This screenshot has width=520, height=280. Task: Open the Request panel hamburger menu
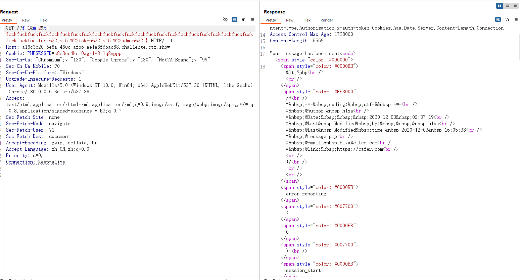(x=252, y=19)
